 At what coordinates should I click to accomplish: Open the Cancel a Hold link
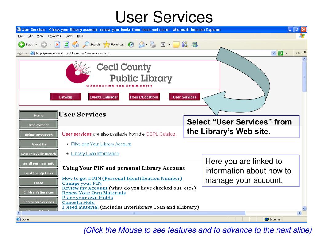click(78, 202)
